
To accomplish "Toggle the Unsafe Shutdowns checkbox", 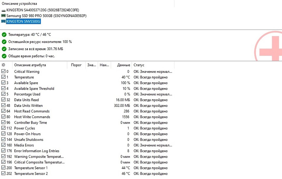I will (x=3, y=139).
